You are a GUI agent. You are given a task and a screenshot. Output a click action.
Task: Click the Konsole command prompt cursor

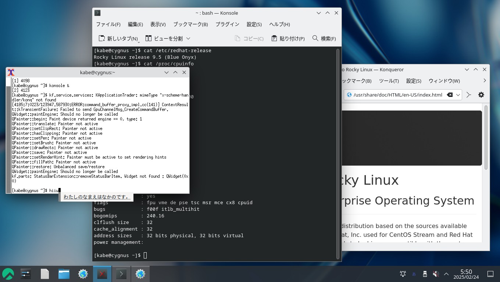click(x=145, y=255)
